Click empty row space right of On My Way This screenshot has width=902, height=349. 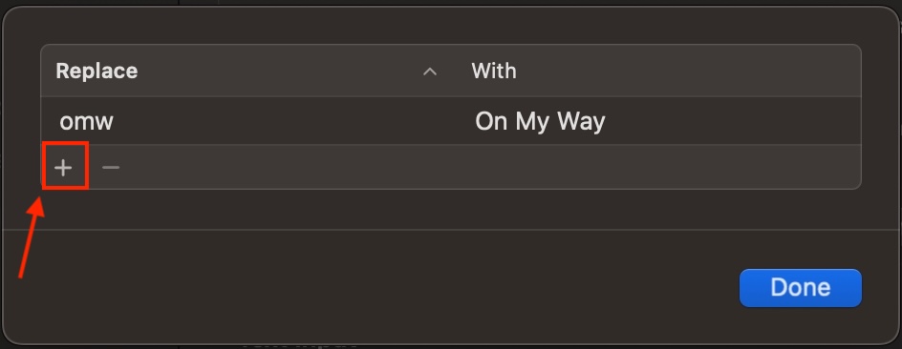click(734, 120)
